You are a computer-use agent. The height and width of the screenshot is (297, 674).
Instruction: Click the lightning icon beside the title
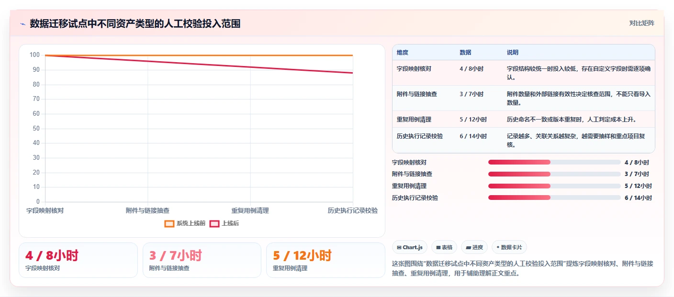tap(22, 23)
